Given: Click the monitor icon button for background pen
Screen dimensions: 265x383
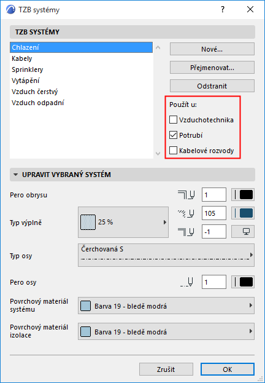Looking at the screenshot, I should [x=243, y=232].
